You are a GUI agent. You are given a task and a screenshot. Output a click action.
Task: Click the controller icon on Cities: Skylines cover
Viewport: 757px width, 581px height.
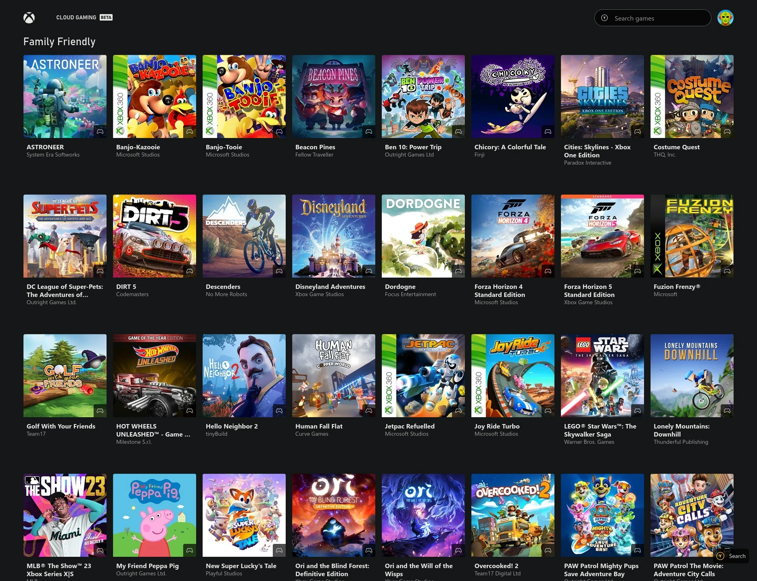pos(638,132)
